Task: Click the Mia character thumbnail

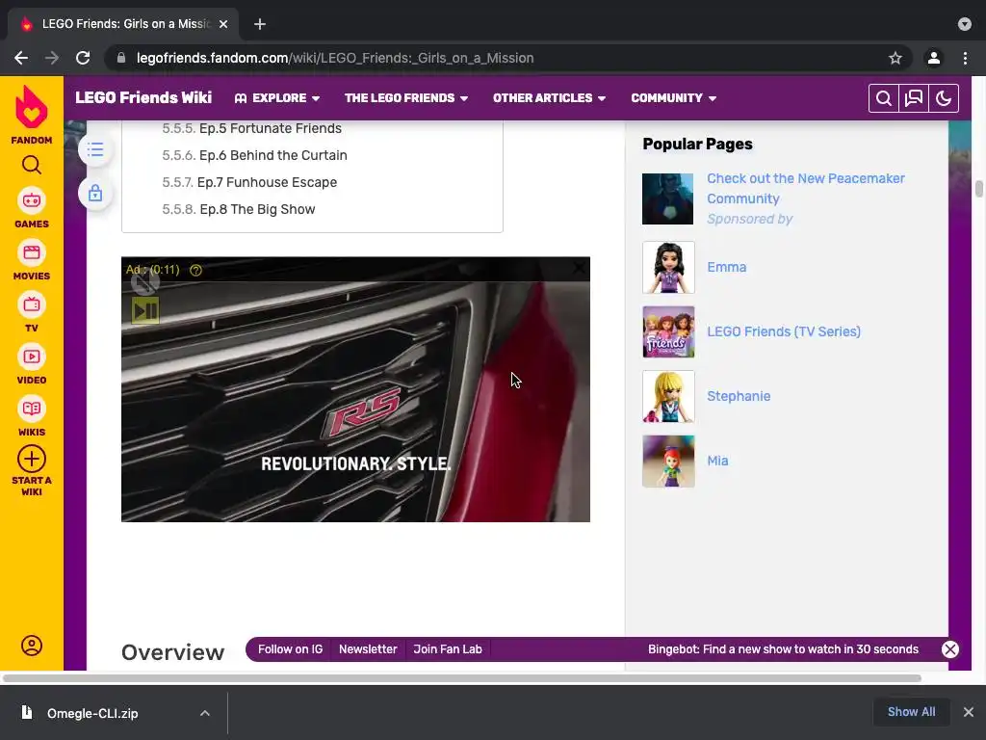Action: click(668, 462)
